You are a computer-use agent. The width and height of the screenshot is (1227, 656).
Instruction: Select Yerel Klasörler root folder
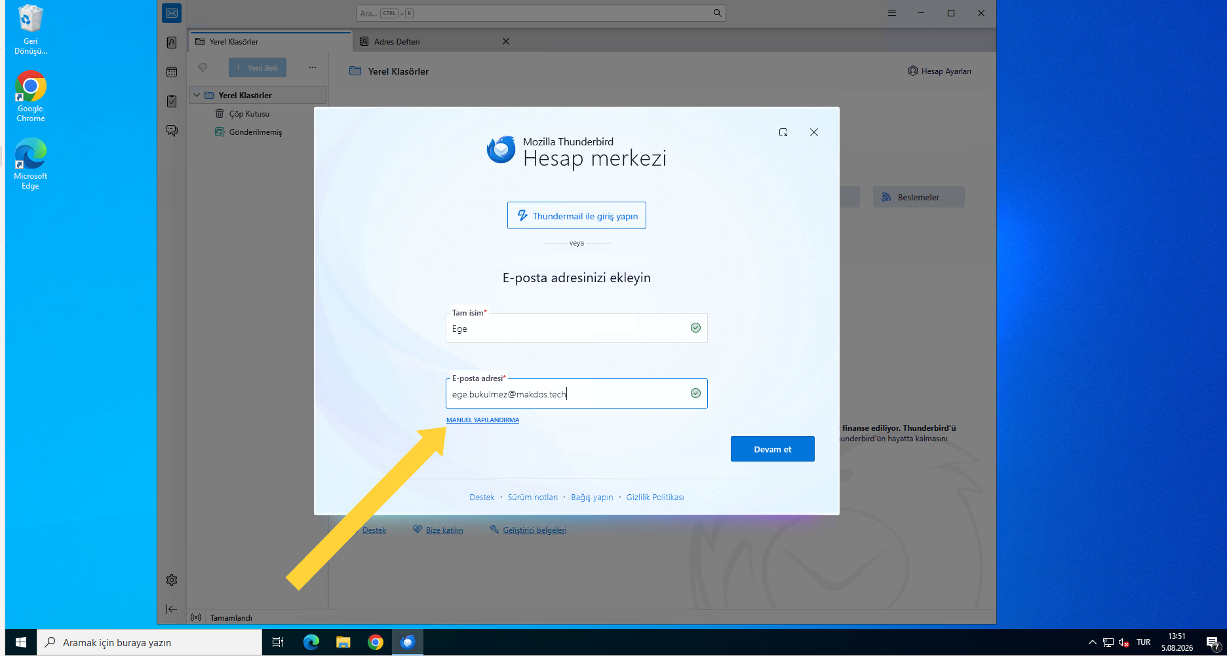[258, 95]
